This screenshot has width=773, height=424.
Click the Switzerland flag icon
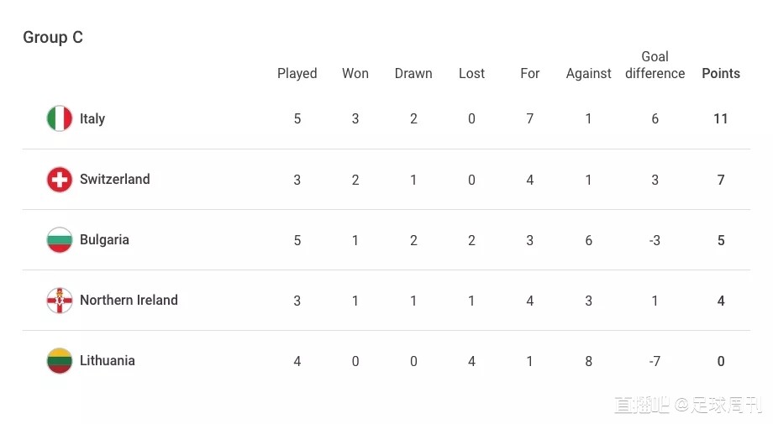click(60, 179)
